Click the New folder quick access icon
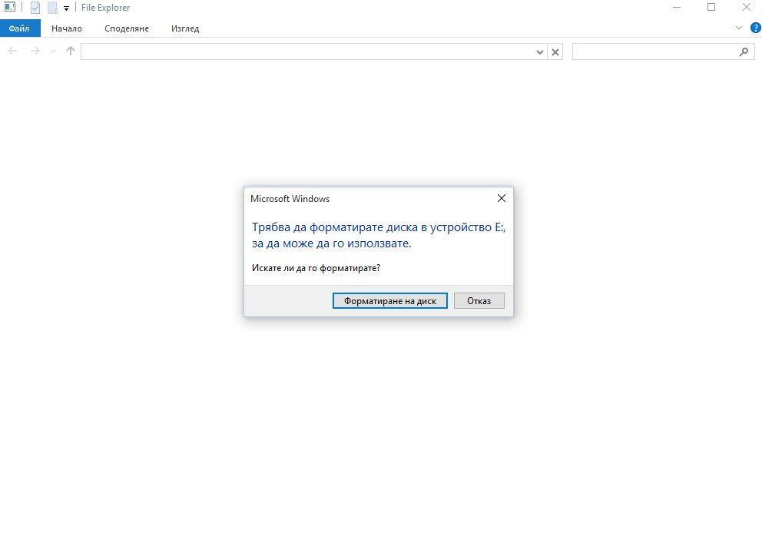Screen dimensions: 762x533 point(52,8)
